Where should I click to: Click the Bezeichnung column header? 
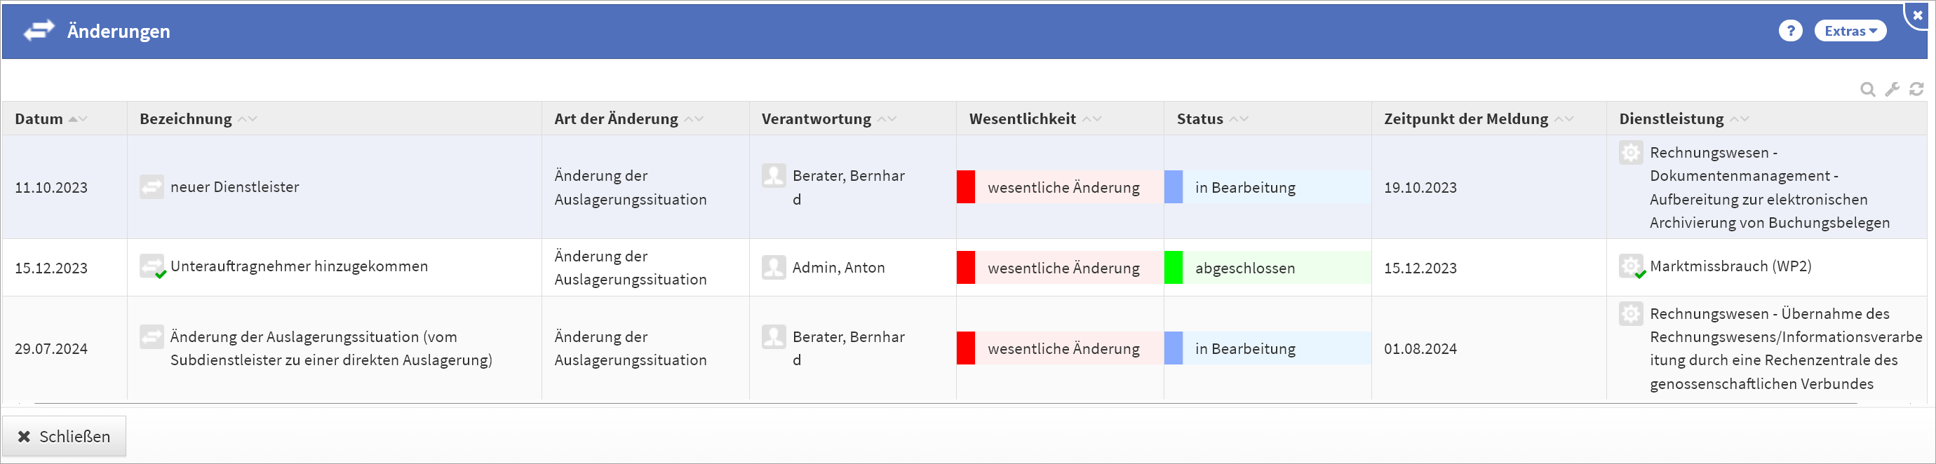point(186,118)
